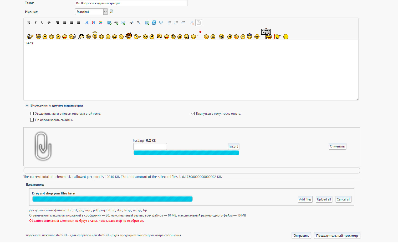
Task: Insert the facepalm smiley
Action: pyautogui.click(x=286, y=37)
